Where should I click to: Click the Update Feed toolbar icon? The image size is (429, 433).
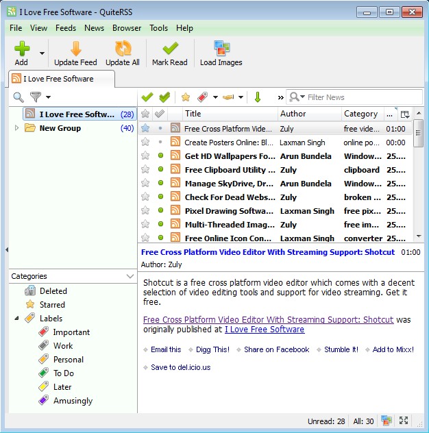(75, 49)
